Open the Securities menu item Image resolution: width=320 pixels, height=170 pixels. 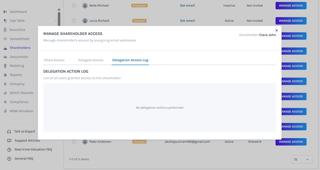pyautogui.click(x=17, y=30)
